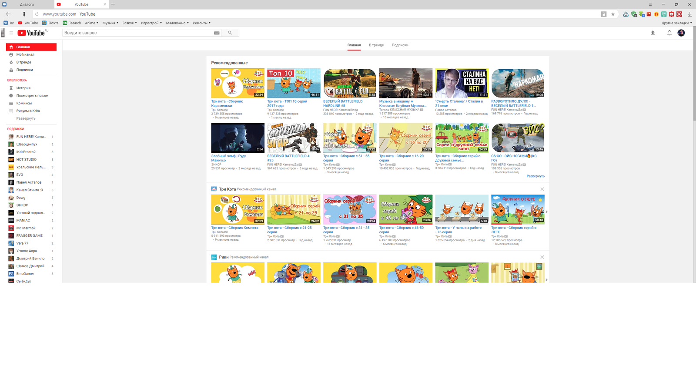This screenshot has height=373, width=696.
Task: Open the yellow headphones extension icon
Action: (x=656, y=14)
